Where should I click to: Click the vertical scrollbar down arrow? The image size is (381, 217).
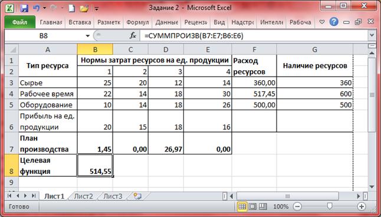tap(372, 186)
